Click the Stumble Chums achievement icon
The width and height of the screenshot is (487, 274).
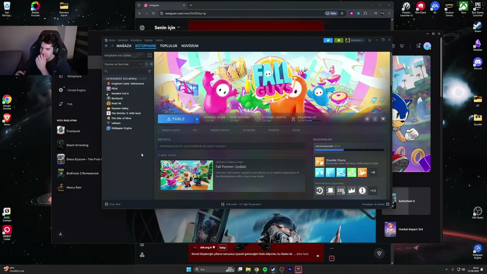[x=320, y=162]
